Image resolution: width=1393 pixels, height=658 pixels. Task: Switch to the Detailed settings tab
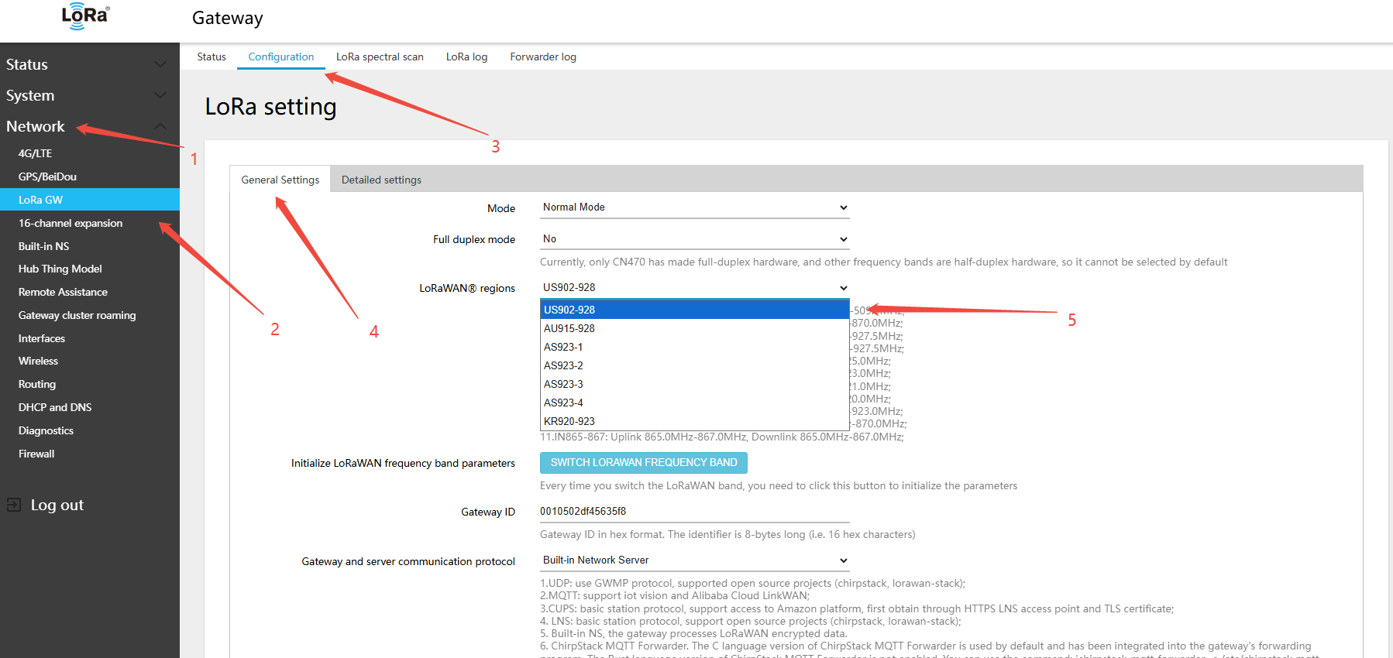[381, 180]
